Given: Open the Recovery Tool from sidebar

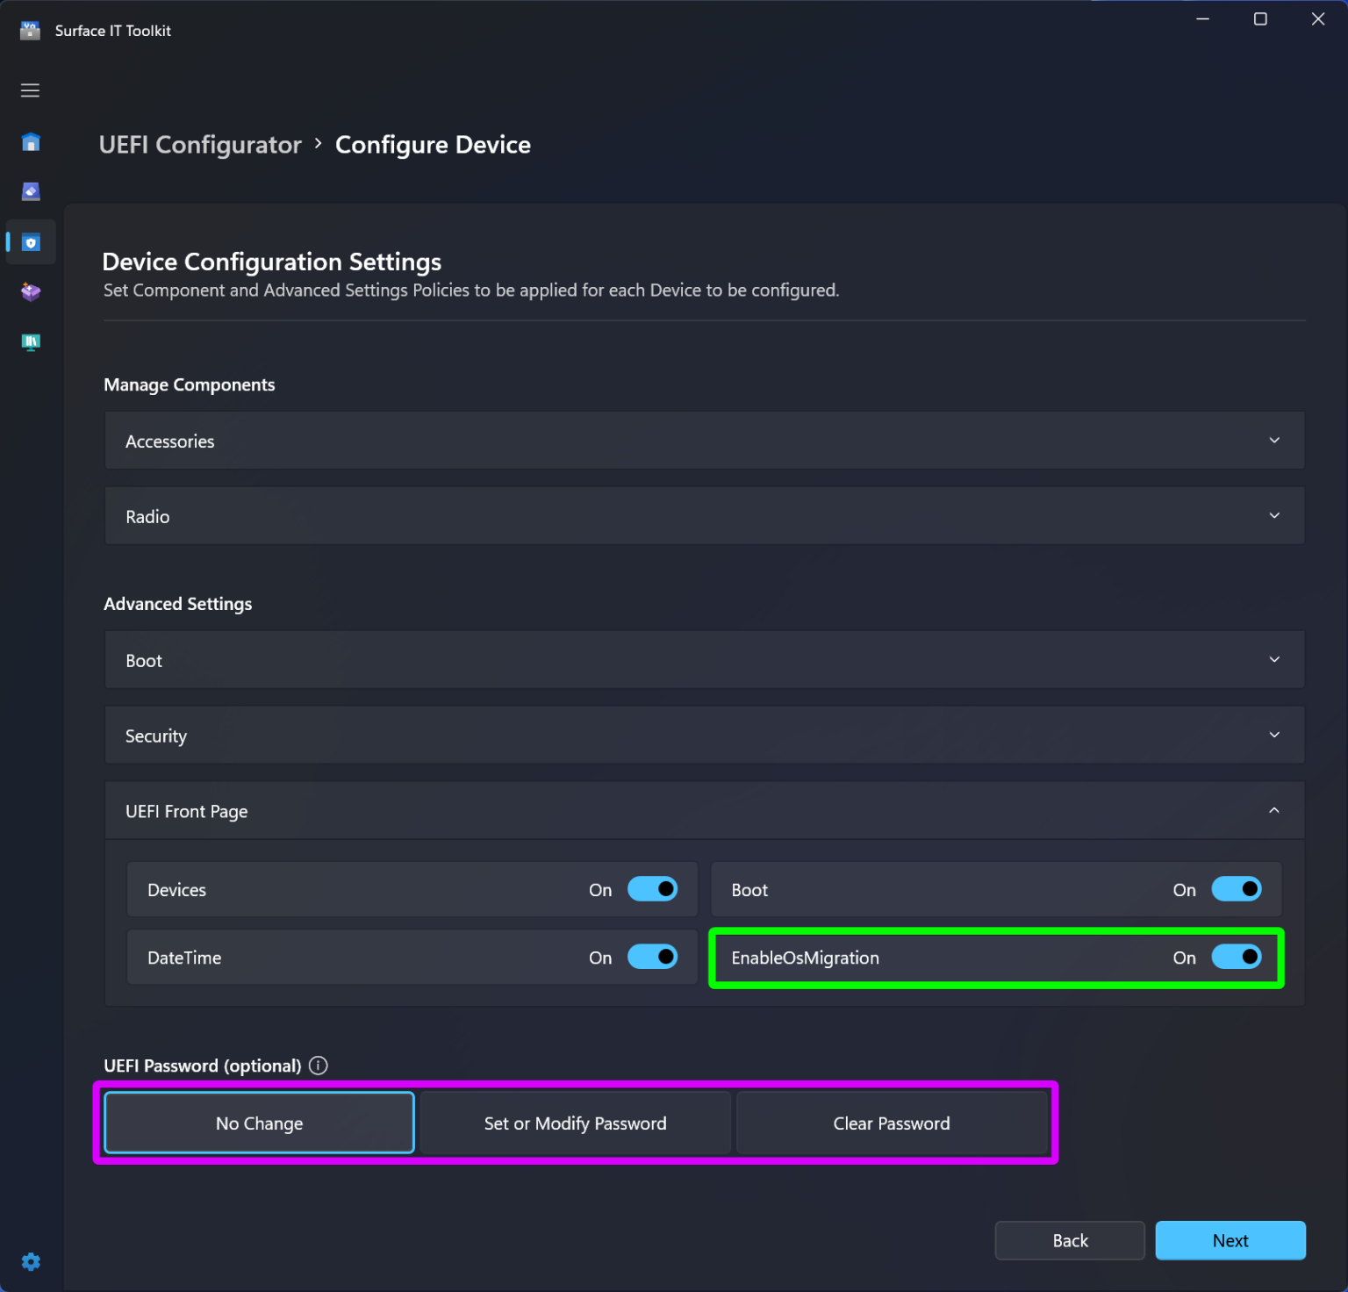Looking at the screenshot, I should pyautogui.click(x=30, y=291).
